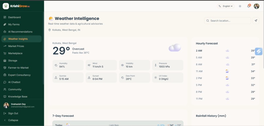Screen dimensions: 264x126
Task: Click the Marketplace cart icon
Action: tap(5, 53)
